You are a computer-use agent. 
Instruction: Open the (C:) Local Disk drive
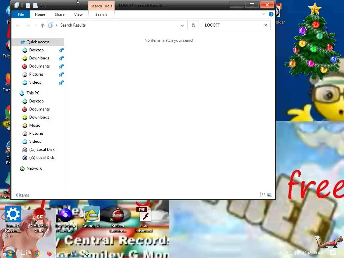pyautogui.click(x=42, y=149)
